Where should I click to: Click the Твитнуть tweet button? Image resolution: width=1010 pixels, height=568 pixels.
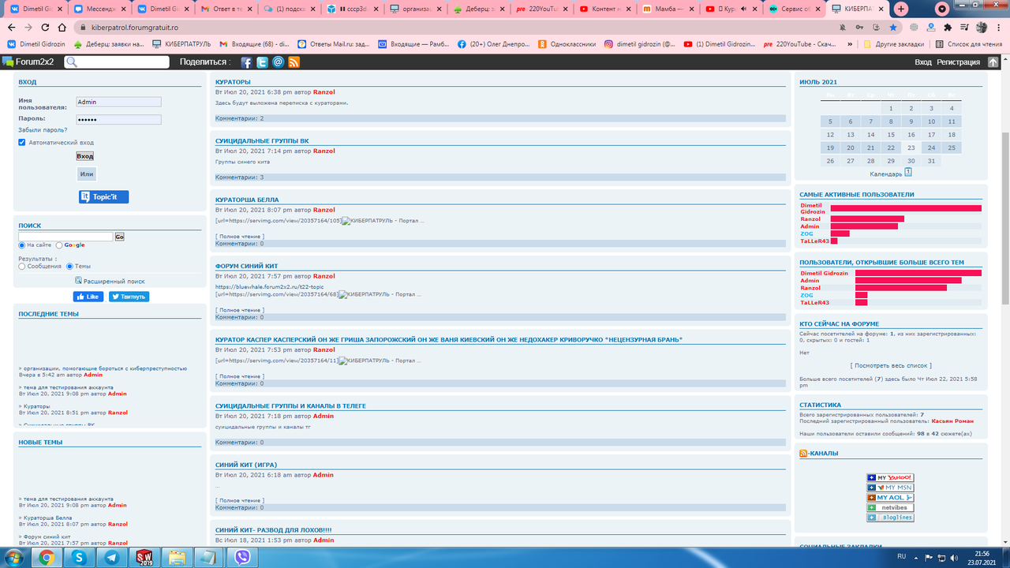[129, 297]
